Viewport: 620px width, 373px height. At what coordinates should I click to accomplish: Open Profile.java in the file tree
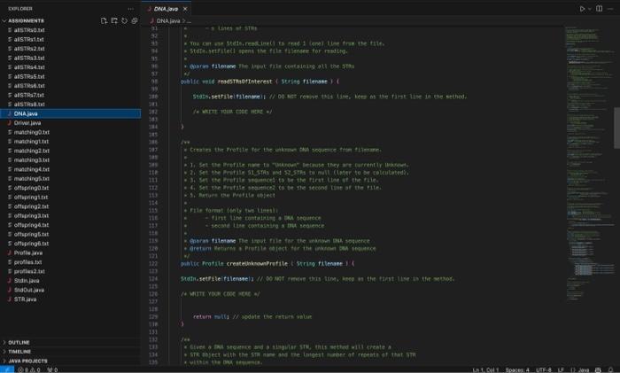point(28,253)
